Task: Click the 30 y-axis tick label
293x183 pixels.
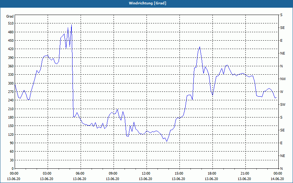Action: [x=12, y=160]
